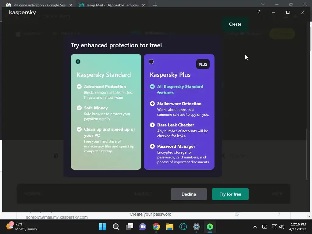The image size is (312, 234).
Task: Click the Safe Money checkmark icon
Action: 79,108
